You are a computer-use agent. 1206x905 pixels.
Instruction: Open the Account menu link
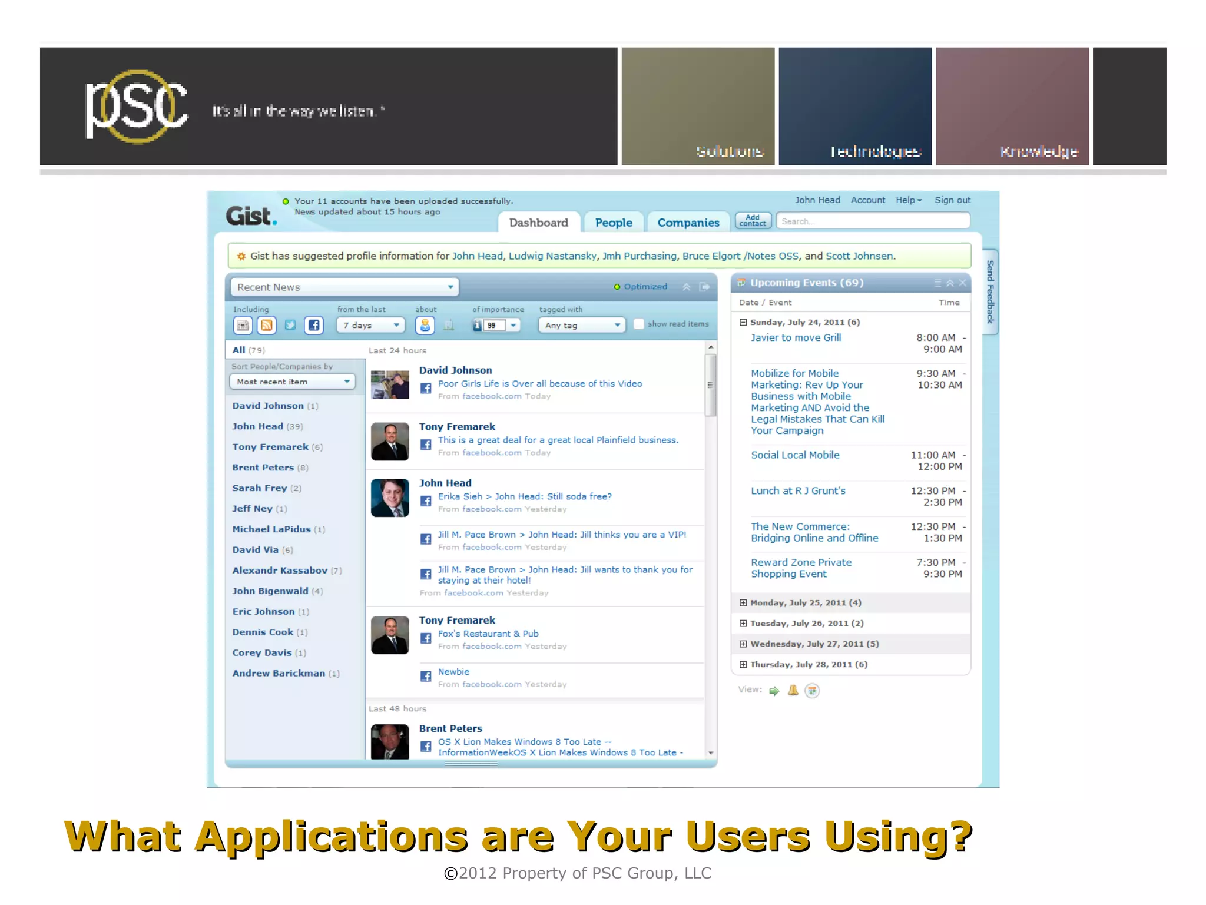[x=868, y=200]
